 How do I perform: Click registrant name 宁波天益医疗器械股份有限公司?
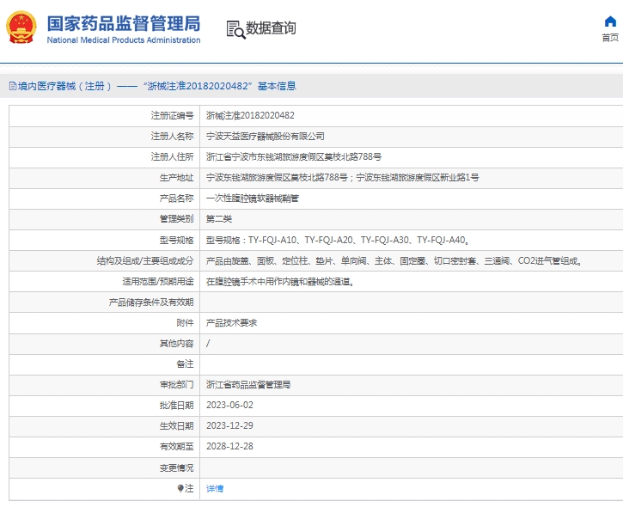click(x=265, y=137)
